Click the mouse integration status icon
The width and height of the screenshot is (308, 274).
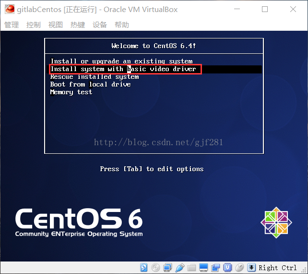pyautogui.click(x=239, y=268)
